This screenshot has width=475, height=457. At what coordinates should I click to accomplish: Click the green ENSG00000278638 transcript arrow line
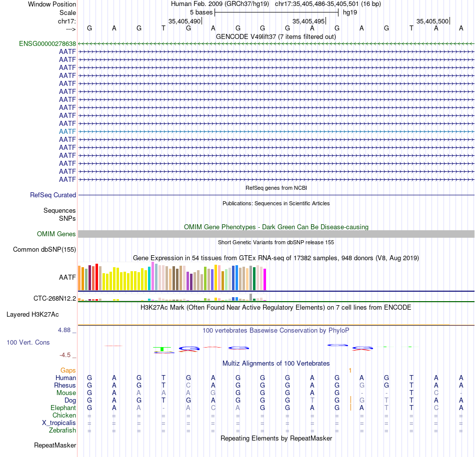point(276,44)
